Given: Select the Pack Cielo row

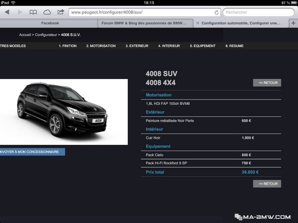Looking at the screenshot, I should click(x=211, y=155).
